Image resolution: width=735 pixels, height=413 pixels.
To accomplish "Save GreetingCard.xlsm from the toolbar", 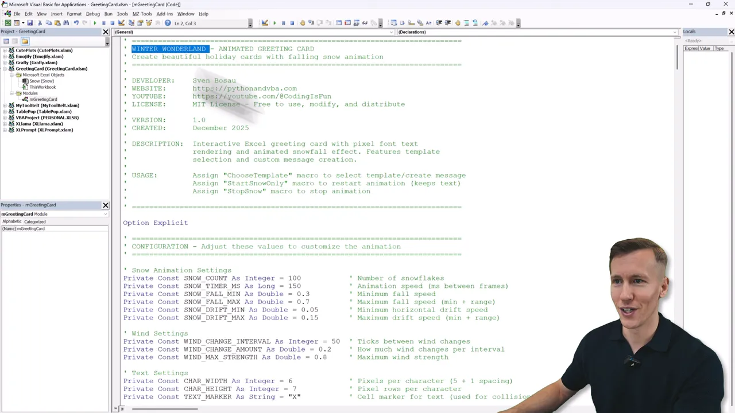I will [30, 23].
